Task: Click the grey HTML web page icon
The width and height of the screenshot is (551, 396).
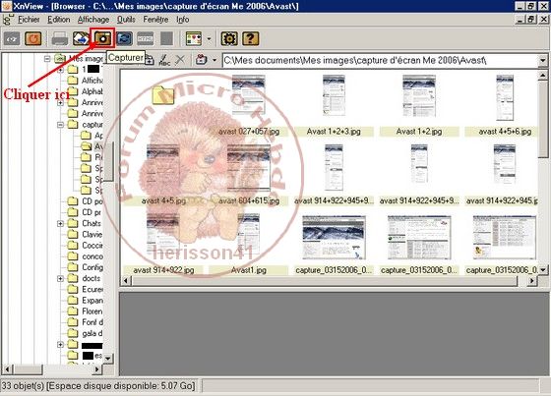Action: point(146,38)
